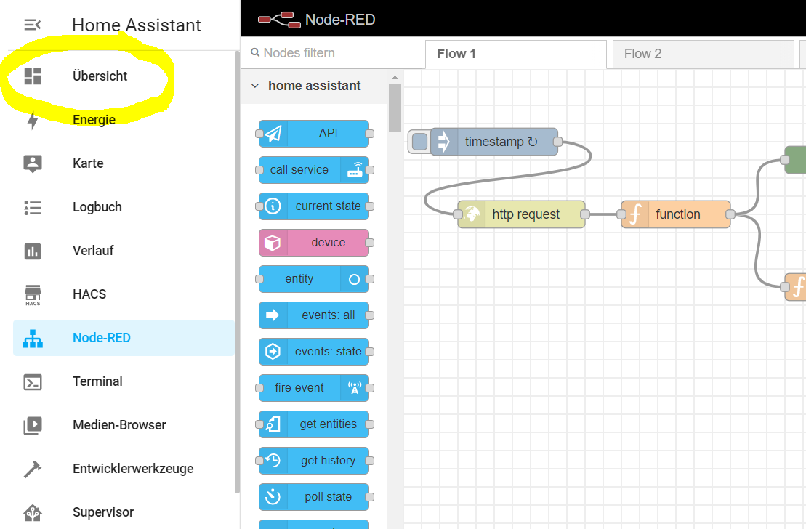Open the Terminal console icon

click(33, 382)
